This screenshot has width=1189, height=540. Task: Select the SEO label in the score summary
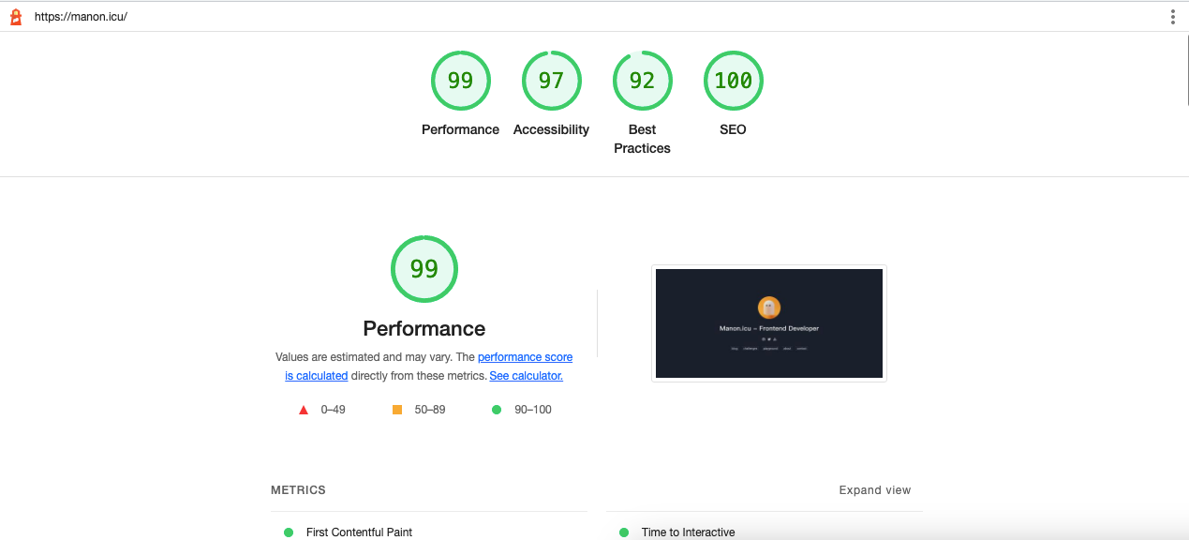coord(733,129)
